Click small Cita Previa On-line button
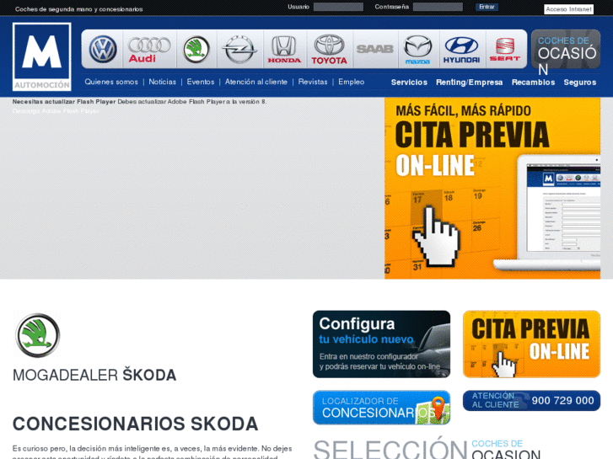The height and width of the screenshot is (459, 613). [532, 344]
